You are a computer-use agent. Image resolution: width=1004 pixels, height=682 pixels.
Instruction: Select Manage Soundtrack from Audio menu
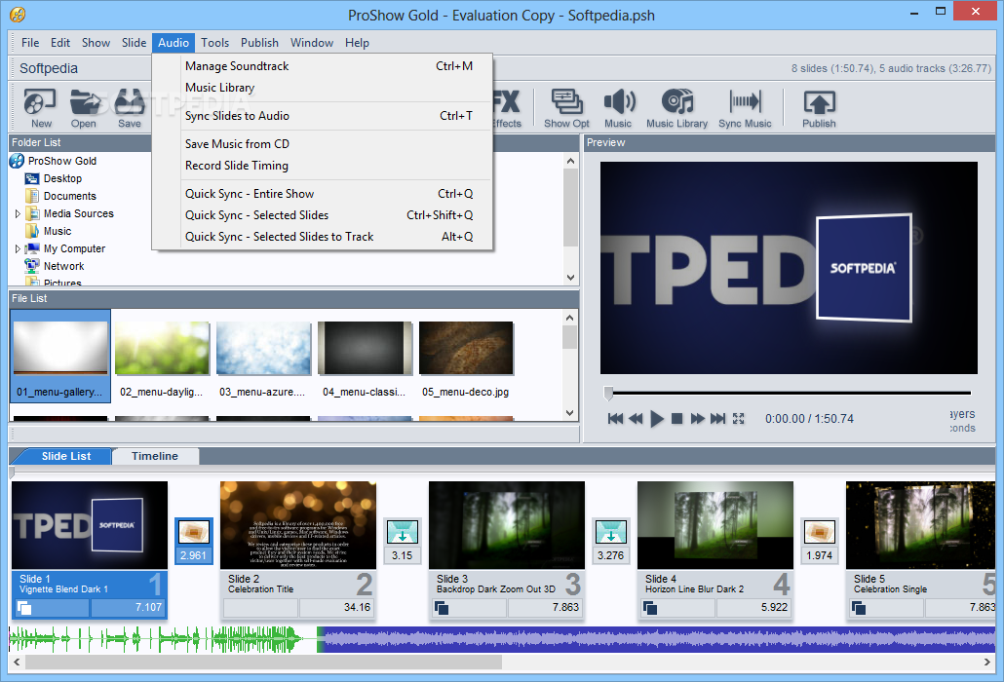(323, 66)
